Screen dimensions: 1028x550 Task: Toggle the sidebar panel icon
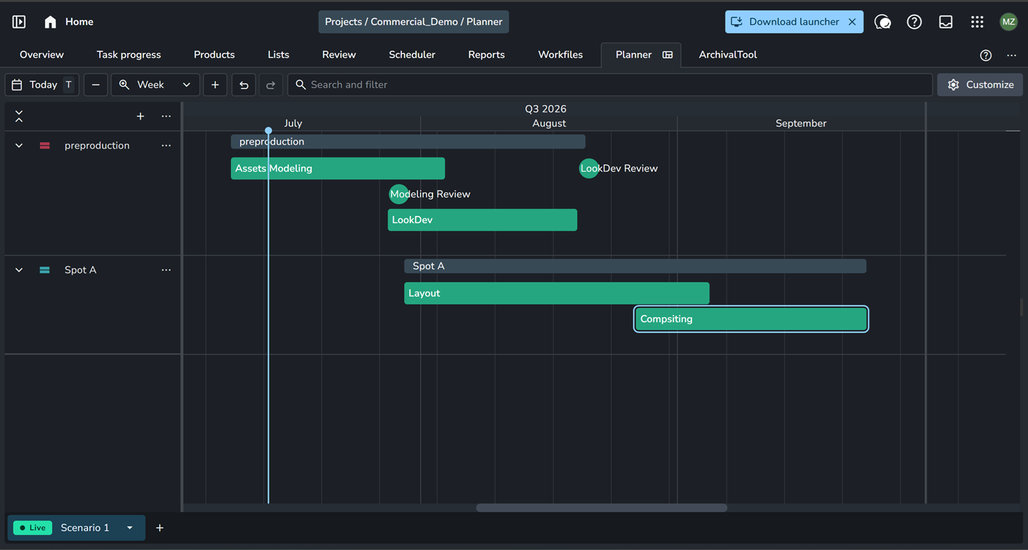tap(19, 22)
